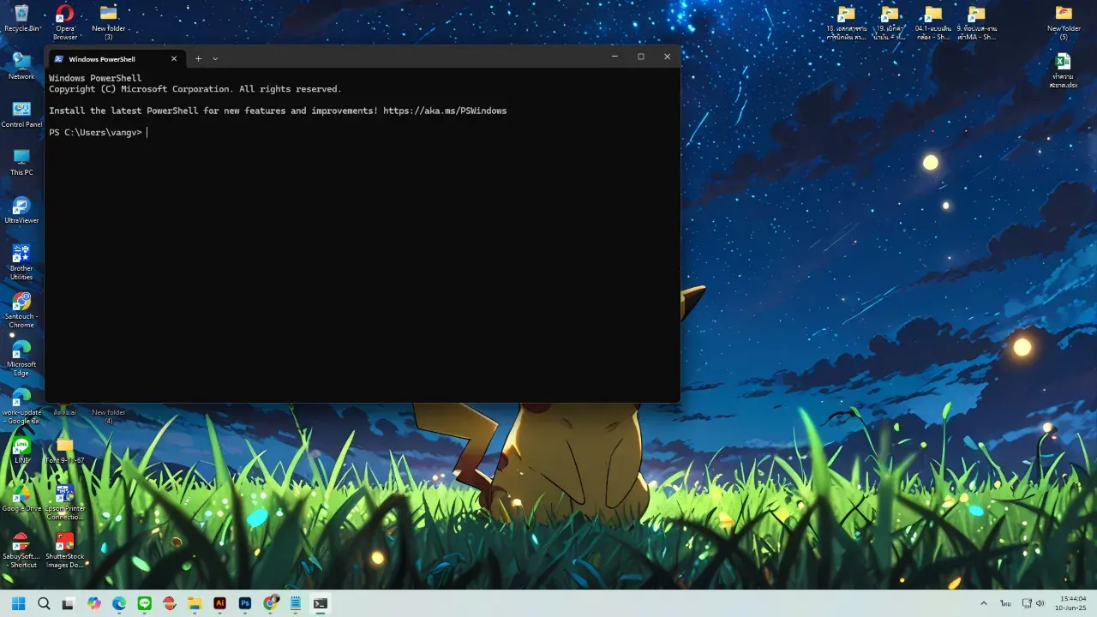Open Santouch - Chrome desktop shortcut

coord(21,310)
